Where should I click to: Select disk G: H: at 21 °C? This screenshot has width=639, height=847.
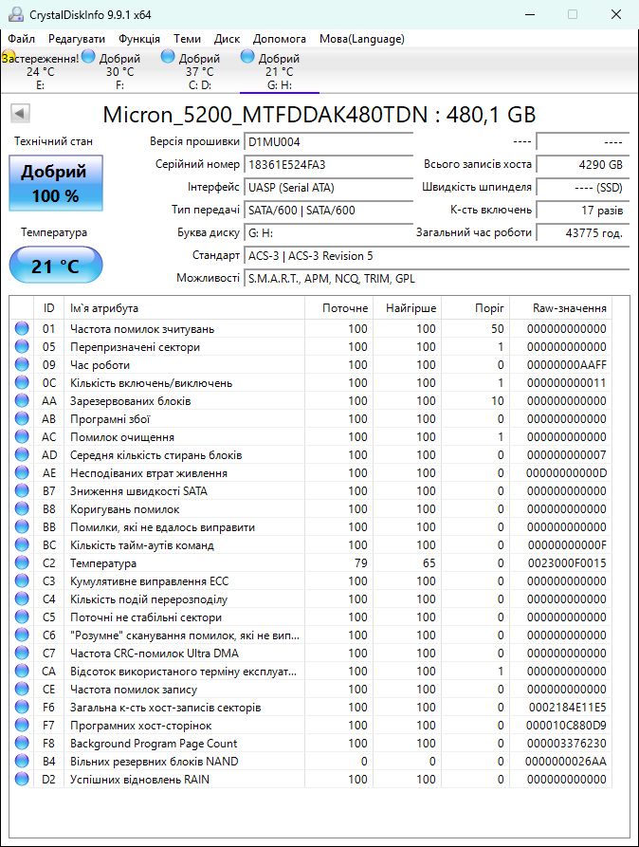click(x=280, y=71)
